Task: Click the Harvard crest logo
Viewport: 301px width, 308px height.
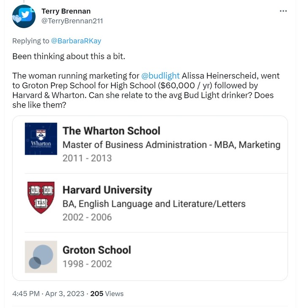Action: click(41, 197)
